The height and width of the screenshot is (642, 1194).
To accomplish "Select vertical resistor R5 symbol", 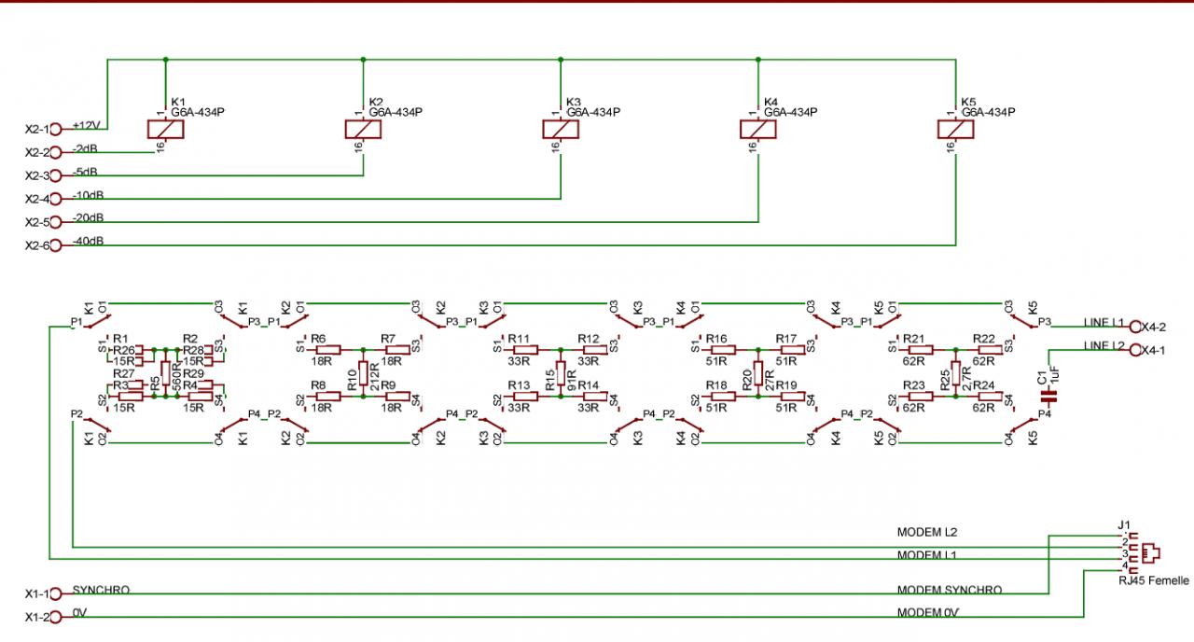I will pos(165,373).
